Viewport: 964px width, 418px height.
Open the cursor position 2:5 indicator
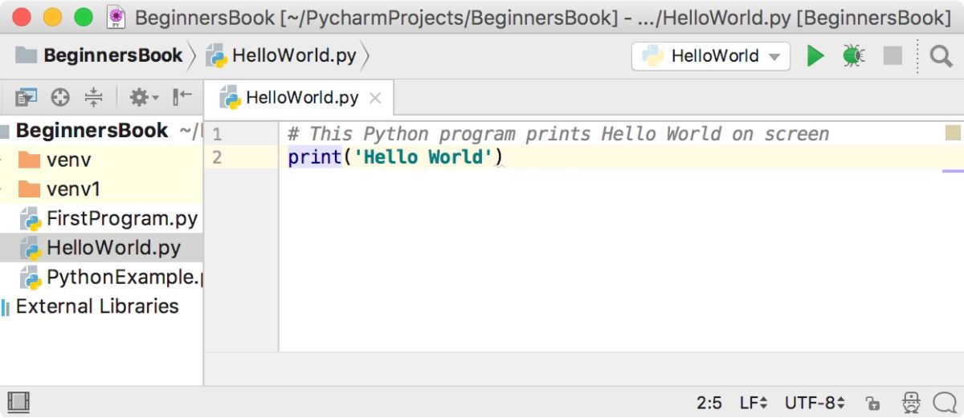tap(709, 403)
